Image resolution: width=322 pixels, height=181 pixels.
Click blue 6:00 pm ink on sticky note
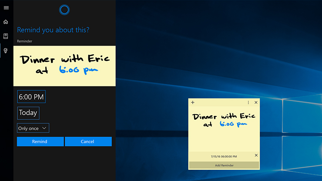[x=233, y=124]
